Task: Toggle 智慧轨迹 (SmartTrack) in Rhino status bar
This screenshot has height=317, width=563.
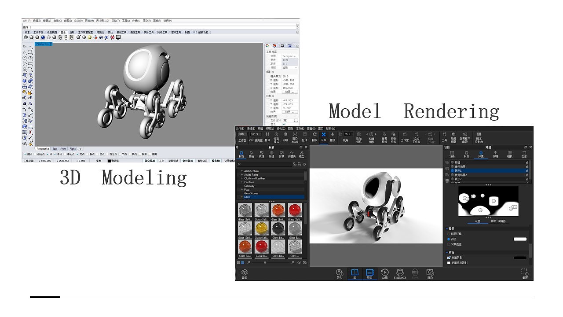Action: click(203, 161)
